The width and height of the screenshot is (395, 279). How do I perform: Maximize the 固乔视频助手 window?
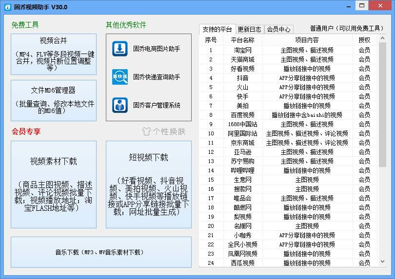(x=362, y=5)
